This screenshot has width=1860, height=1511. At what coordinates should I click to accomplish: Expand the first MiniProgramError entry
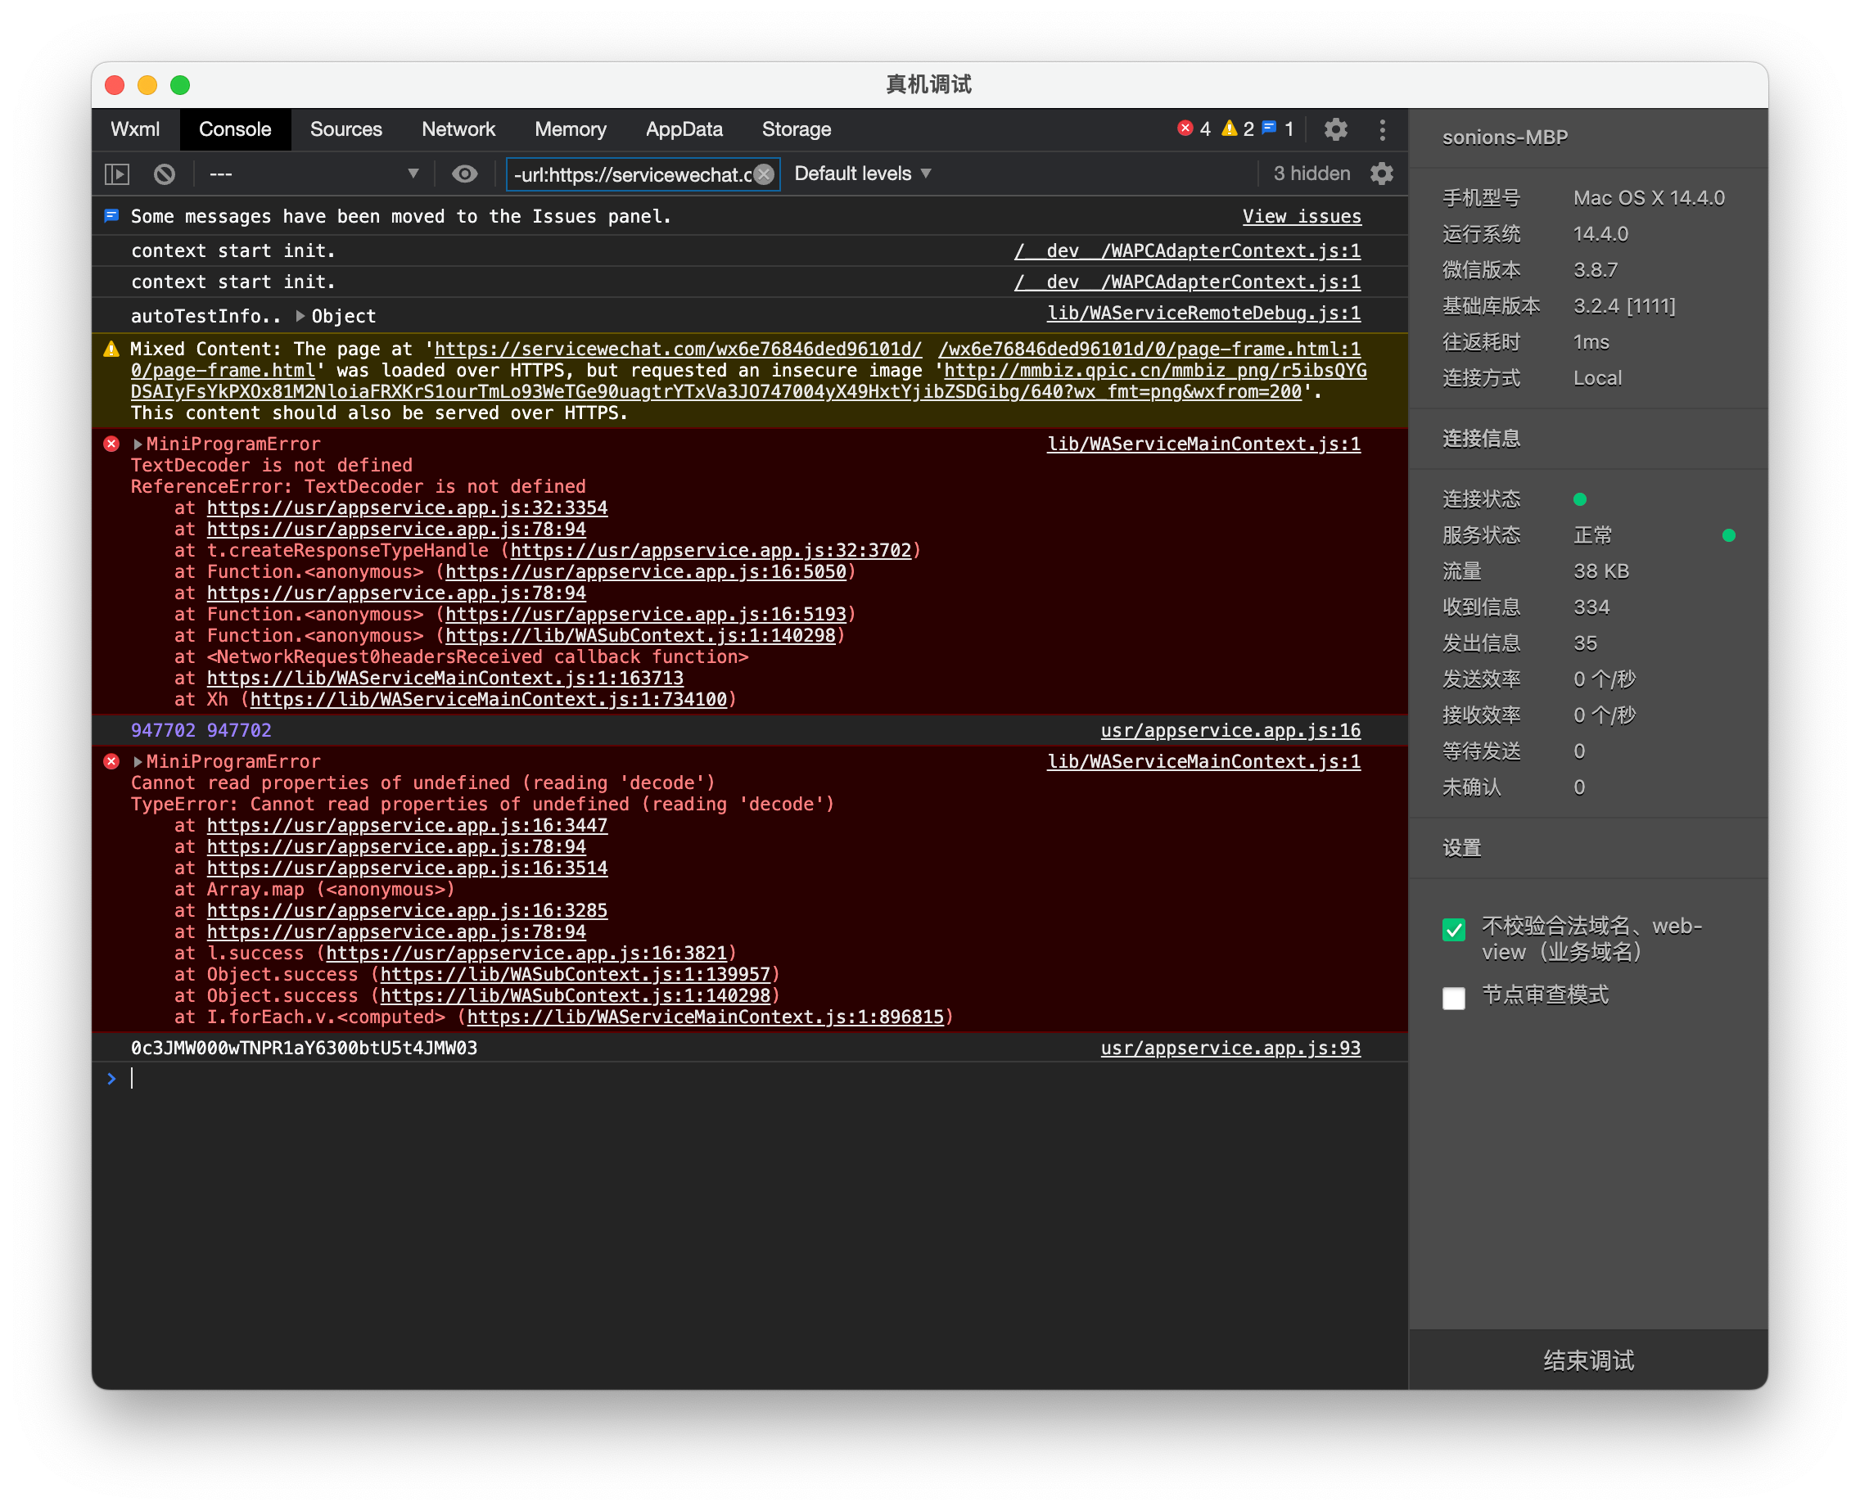[x=138, y=444]
